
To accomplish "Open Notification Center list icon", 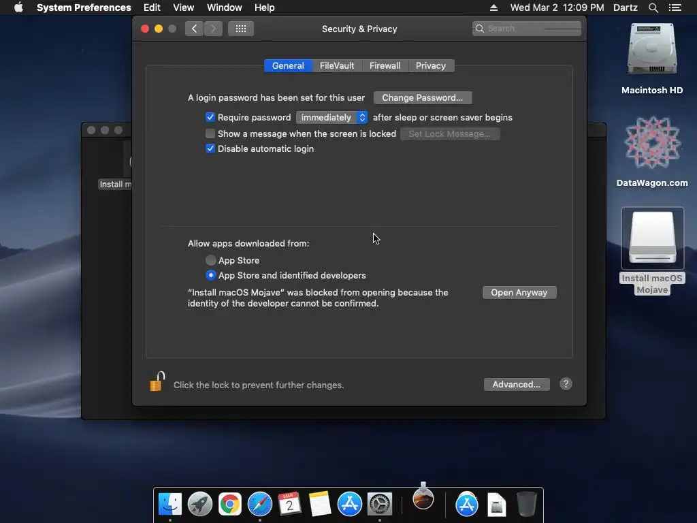I will point(675,7).
